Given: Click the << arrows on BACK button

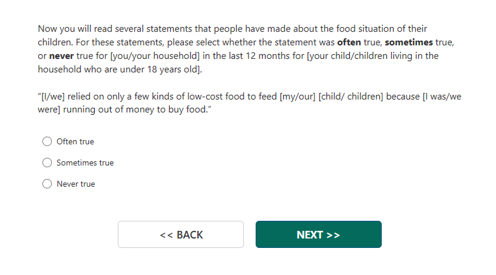Looking at the screenshot, I should (x=166, y=235).
